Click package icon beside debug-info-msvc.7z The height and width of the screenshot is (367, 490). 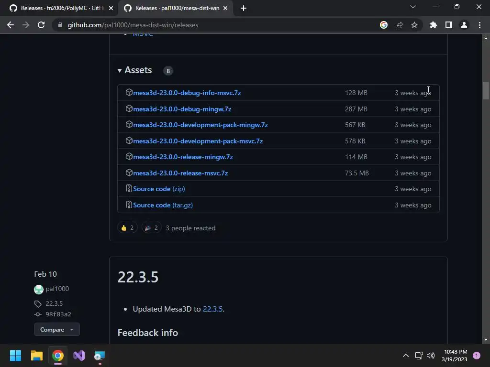(129, 92)
